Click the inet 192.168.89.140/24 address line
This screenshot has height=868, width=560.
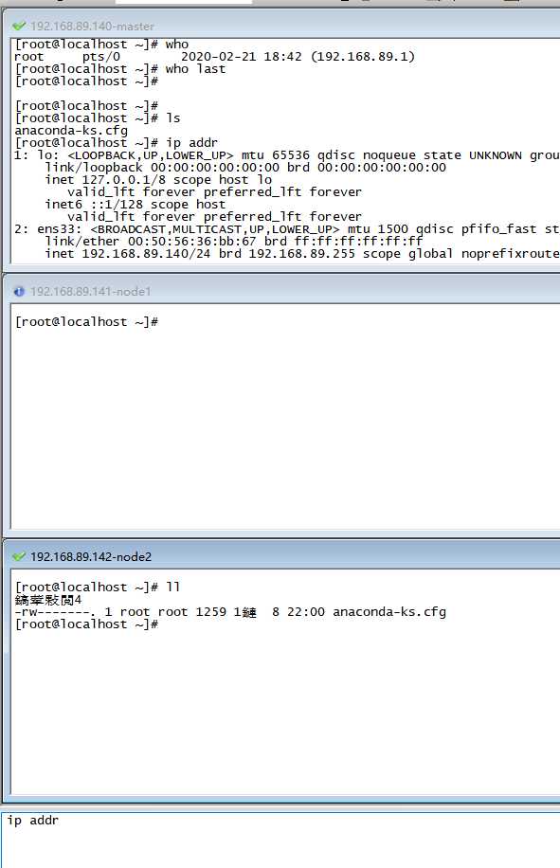coord(302,254)
